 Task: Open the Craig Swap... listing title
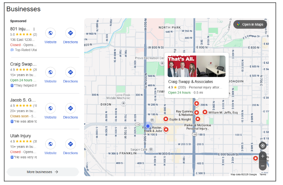click(23, 64)
